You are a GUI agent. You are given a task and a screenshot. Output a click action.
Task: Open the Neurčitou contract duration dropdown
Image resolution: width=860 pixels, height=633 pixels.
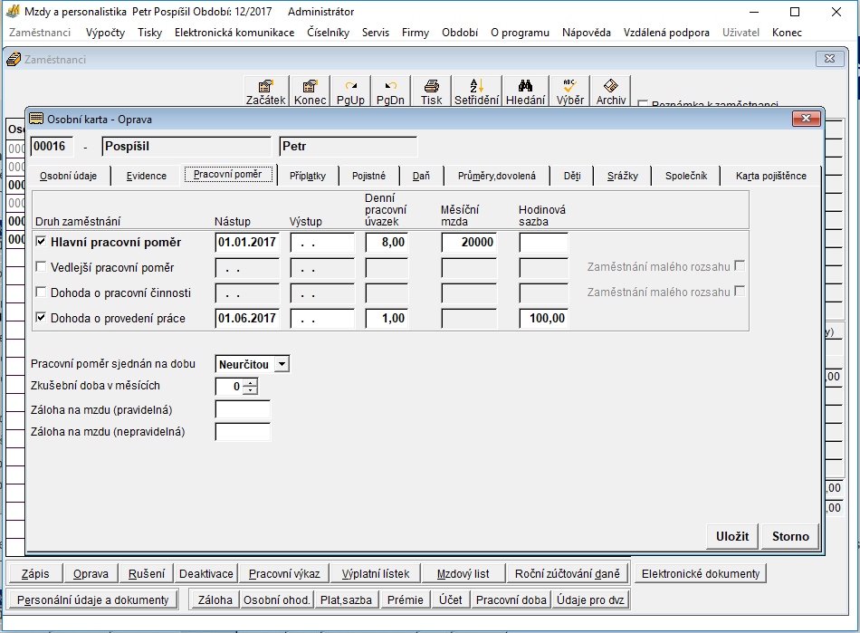tap(282, 364)
